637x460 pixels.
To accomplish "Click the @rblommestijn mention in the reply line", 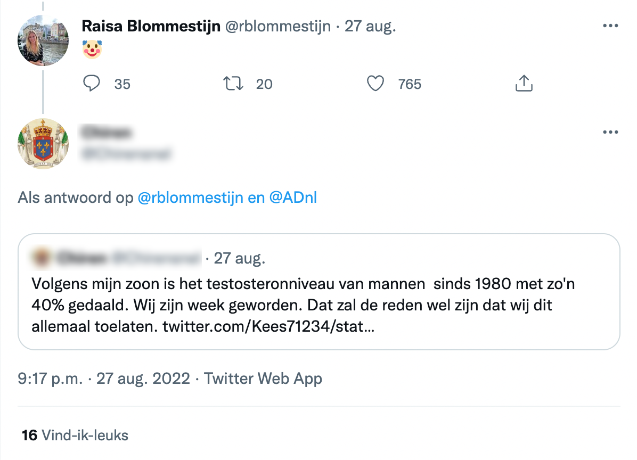I will [x=190, y=198].
